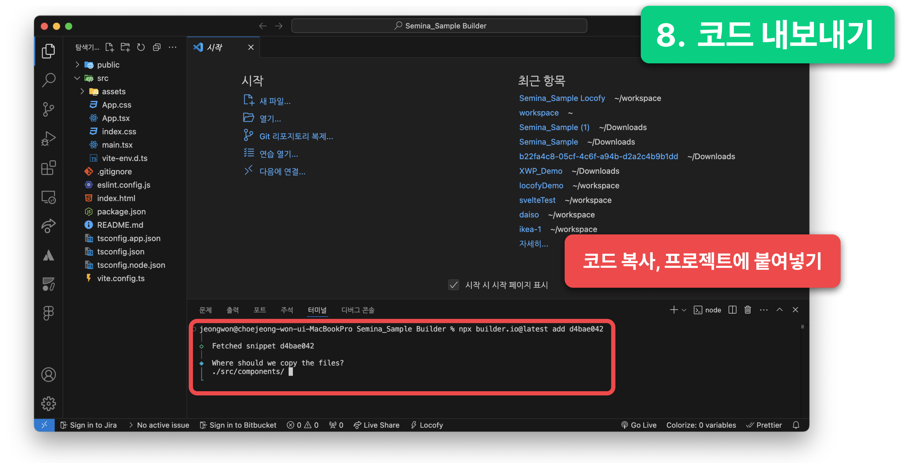The height and width of the screenshot is (463, 903).
Task: Open Run and Debug view
Action: [48, 139]
